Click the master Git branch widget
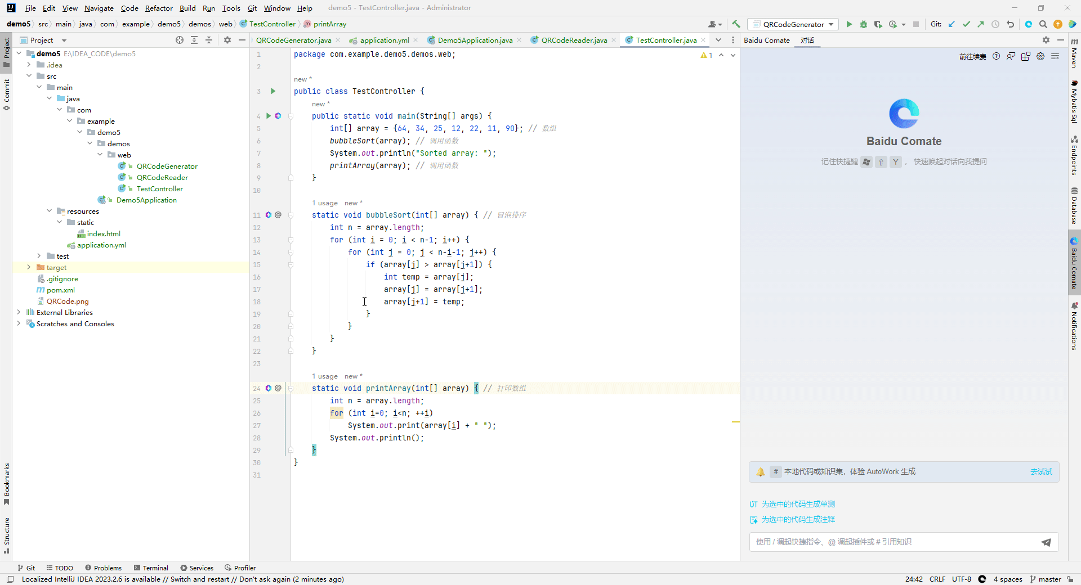The width and height of the screenshot is (1081, 585). pyautogui.click(x=1046, y=579)
